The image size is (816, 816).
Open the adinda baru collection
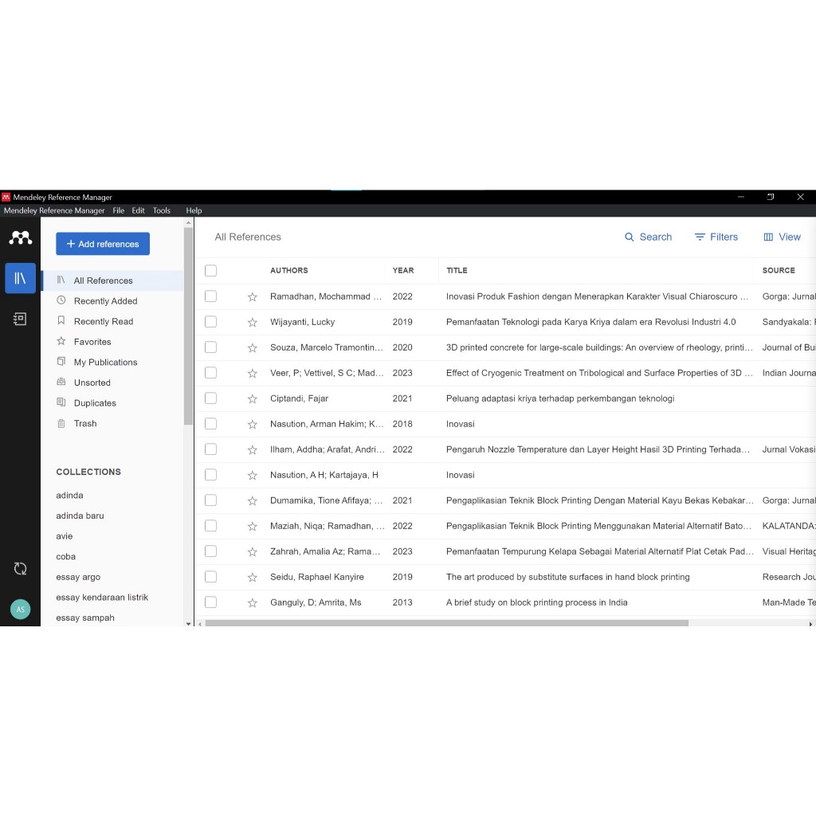point(80,516)
